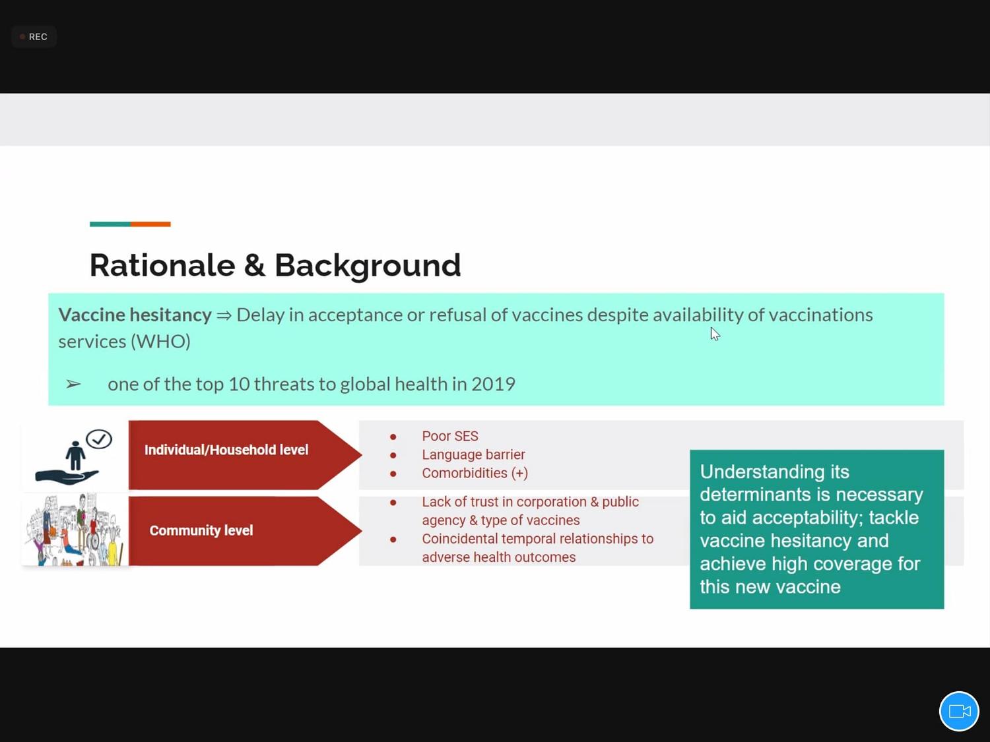Image resolution: width=990 pixels, height=742 pixels.
Task: Click the "services (WHO)" text
Action: pyautogui.click(x=124, y=341)
